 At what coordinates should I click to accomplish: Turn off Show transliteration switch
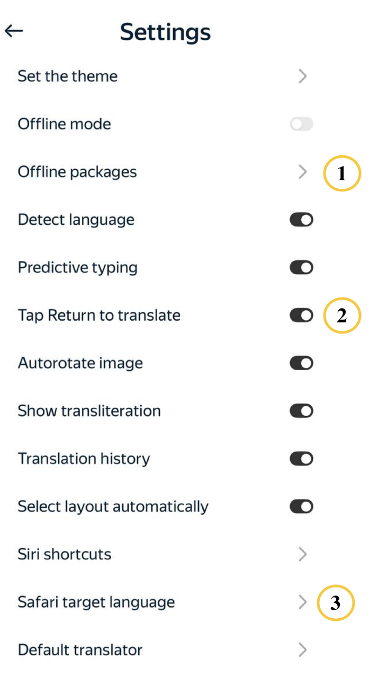(301, 411)
